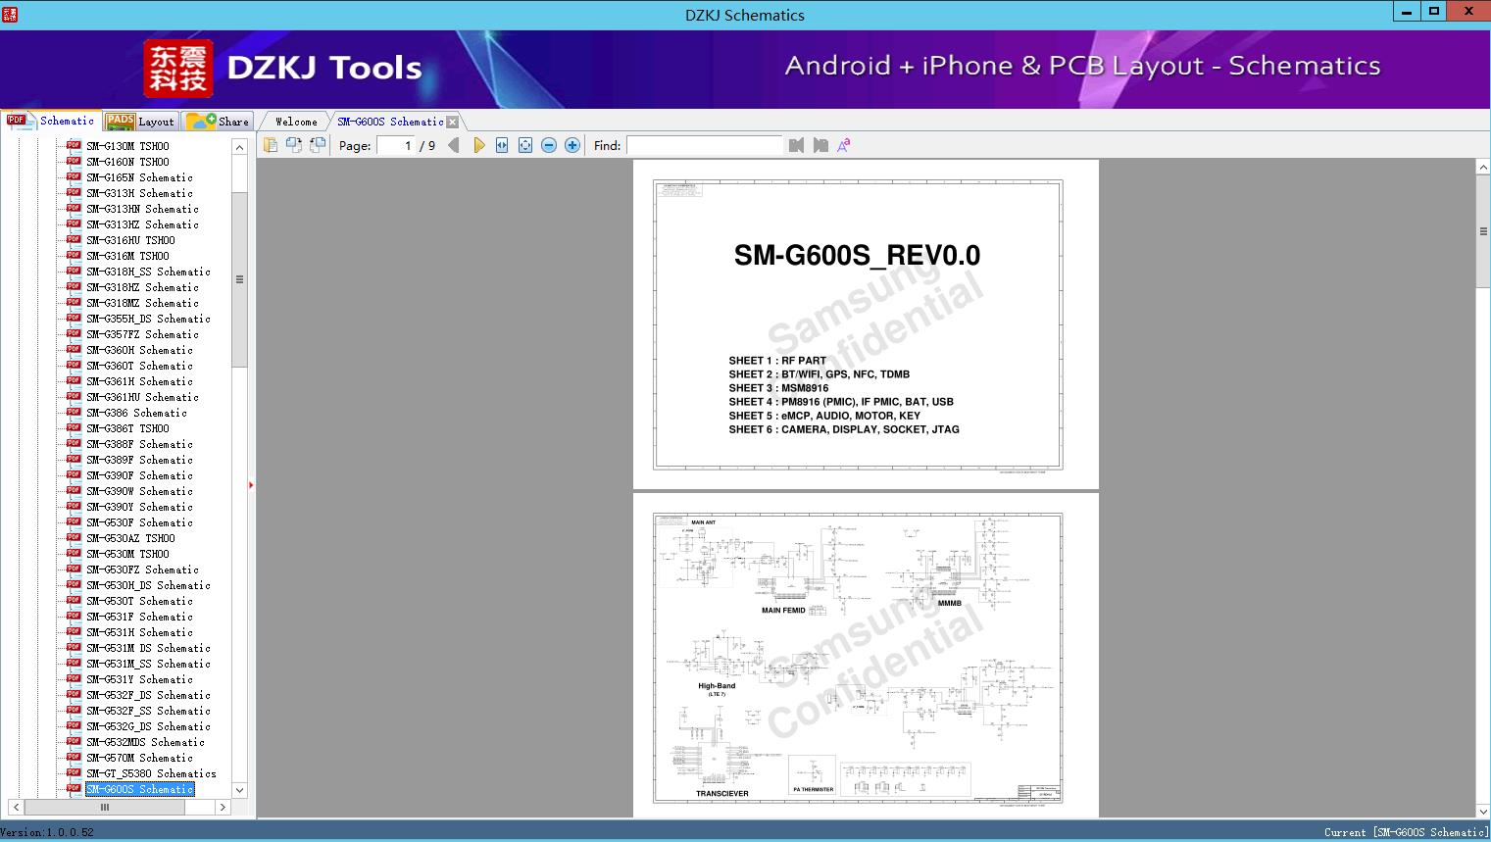This screenshot has height=842, width=1491.
Task: Open the Share tab
Action: pos(218,121)
